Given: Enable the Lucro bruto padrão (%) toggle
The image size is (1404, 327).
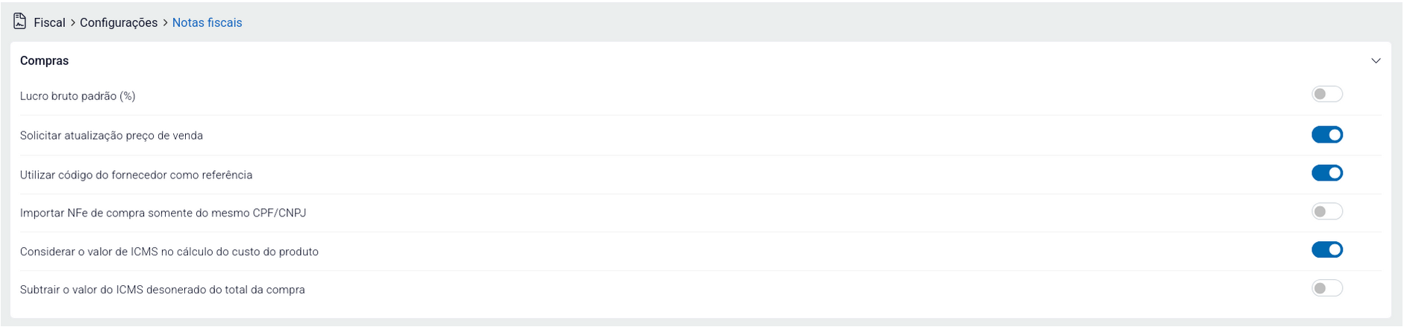Looking at the screenshot, I should [1326, 94].
